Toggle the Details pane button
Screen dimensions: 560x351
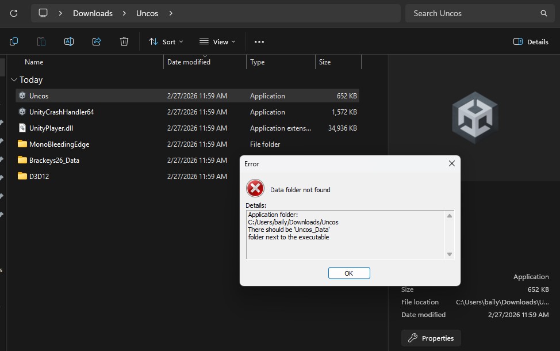coord(530,41)
